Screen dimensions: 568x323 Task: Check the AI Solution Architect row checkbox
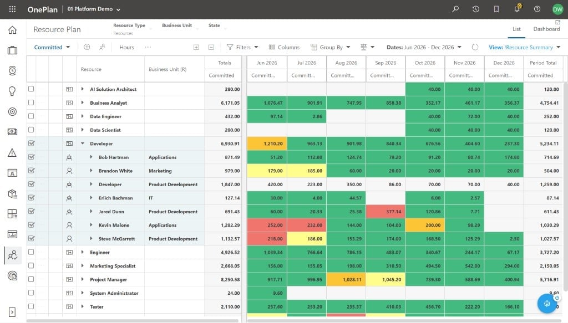tap(31, 89)
